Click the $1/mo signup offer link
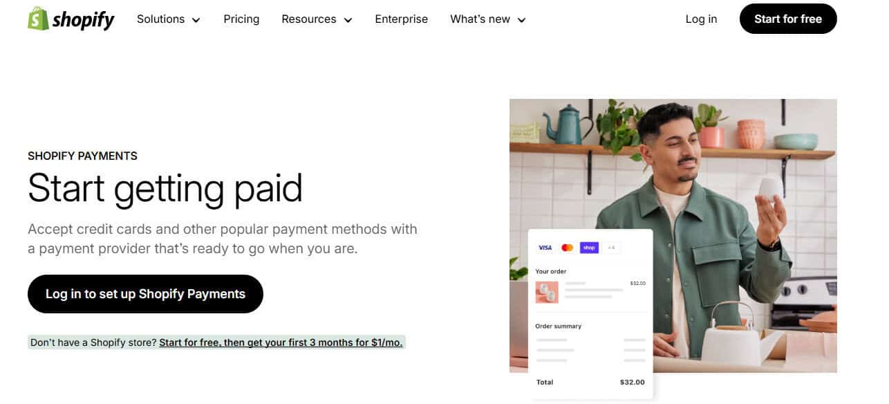Viewport: 889px width, 404px height. tap(281, 342)
